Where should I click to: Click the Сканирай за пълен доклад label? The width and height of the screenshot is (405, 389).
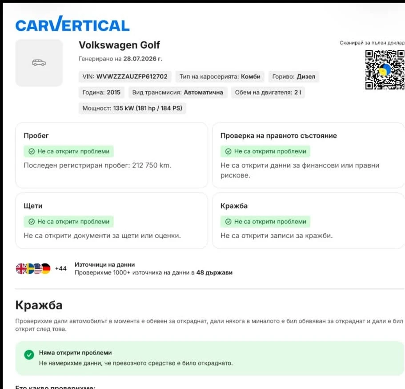(372, 43)
